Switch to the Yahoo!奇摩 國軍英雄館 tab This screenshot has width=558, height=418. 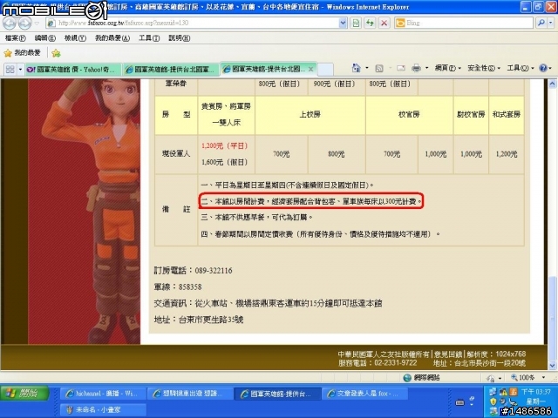click(72, 70)
